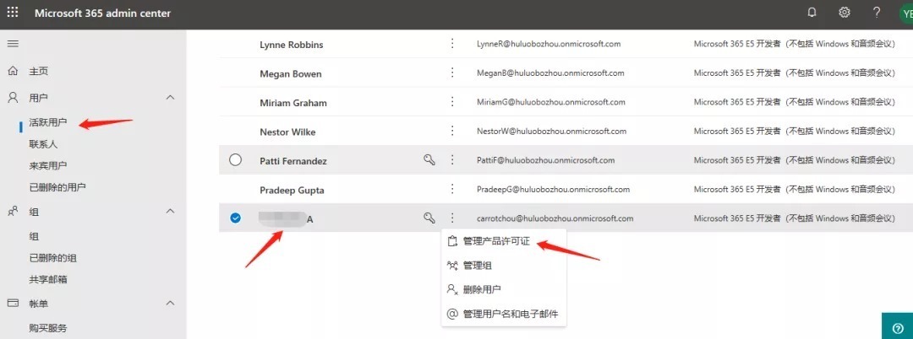Open more actions for Patti Fernandez

(x=452, y=159)
